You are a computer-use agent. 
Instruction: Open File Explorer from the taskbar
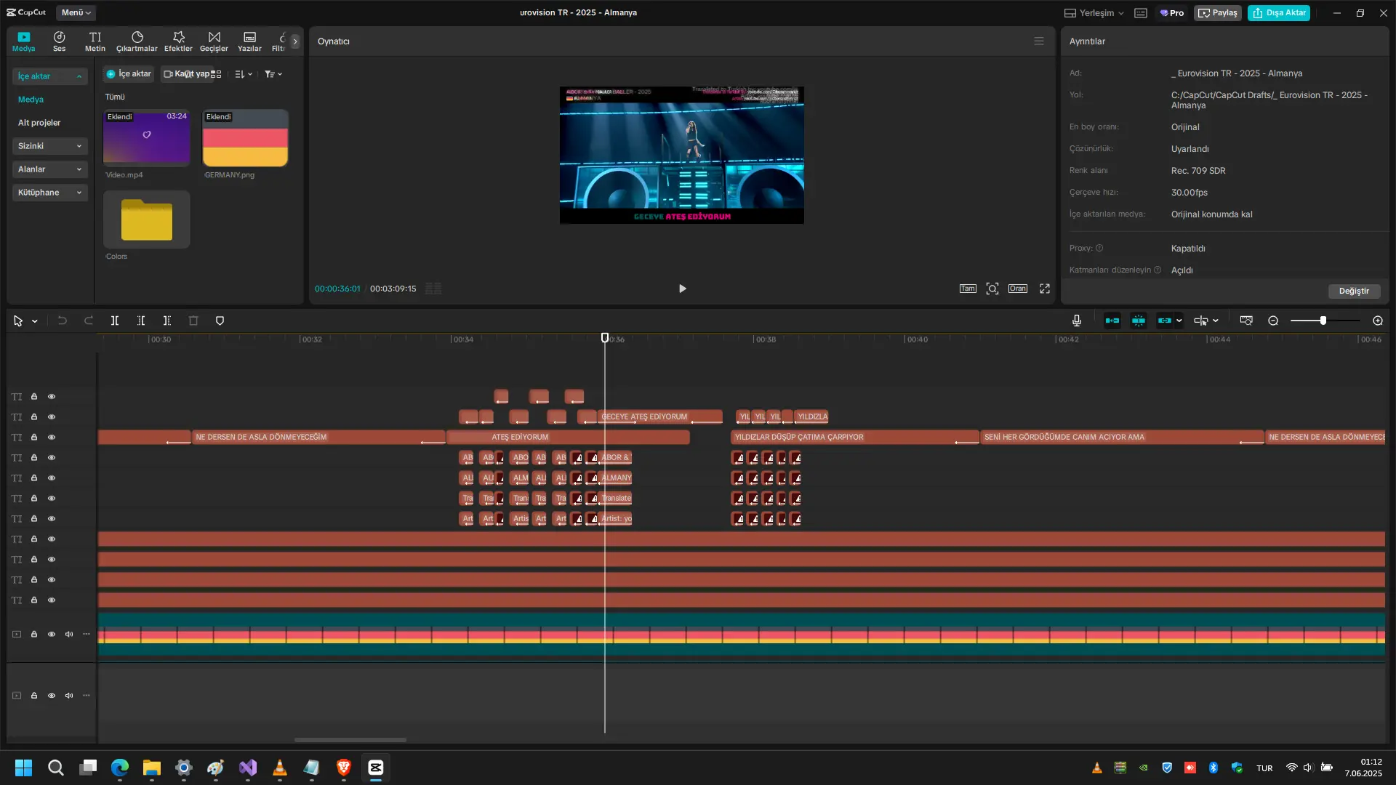(152, 768)
